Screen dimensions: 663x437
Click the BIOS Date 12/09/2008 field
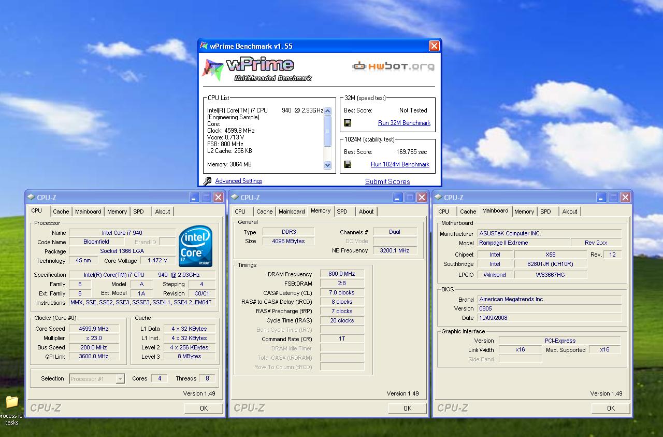(550, 318)
